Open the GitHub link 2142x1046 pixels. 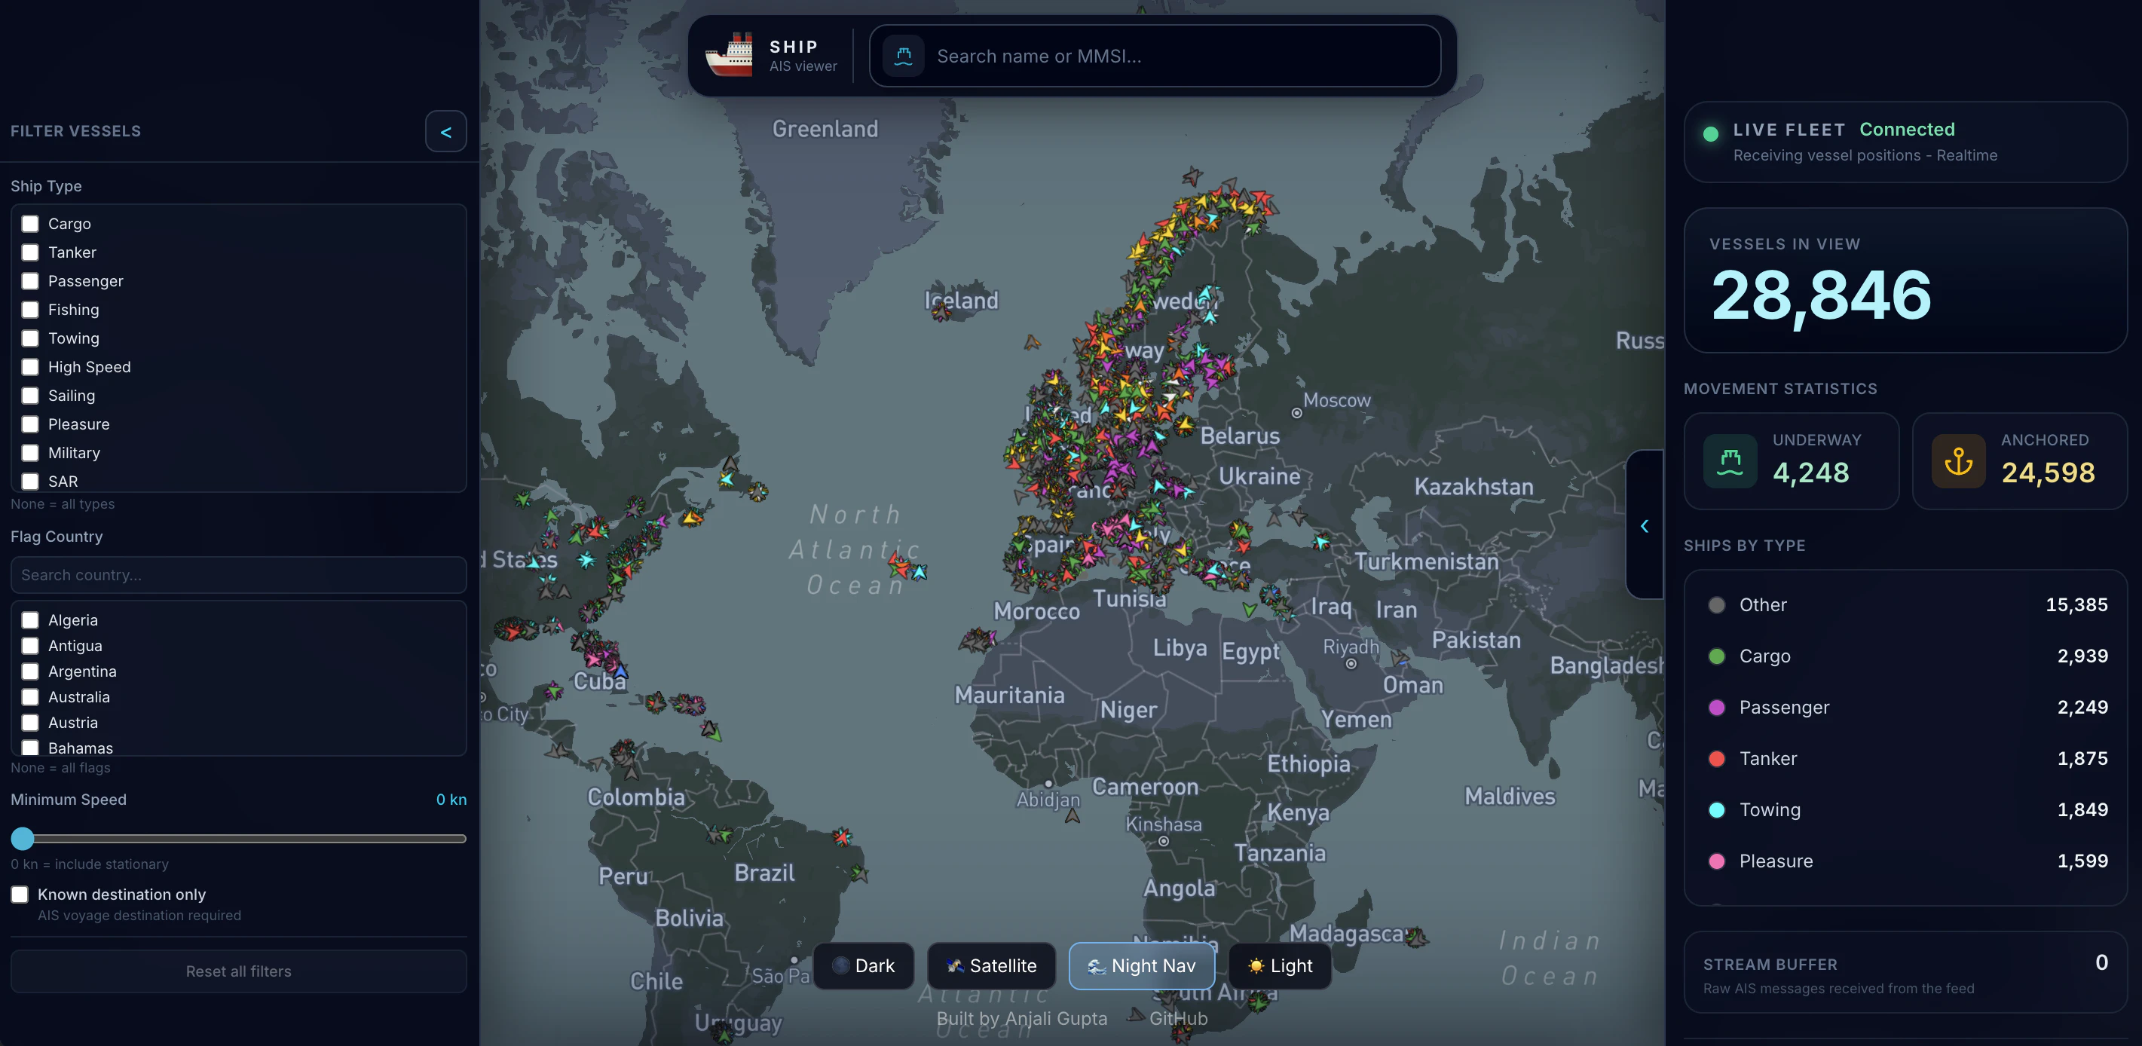click(1177, 1019)
